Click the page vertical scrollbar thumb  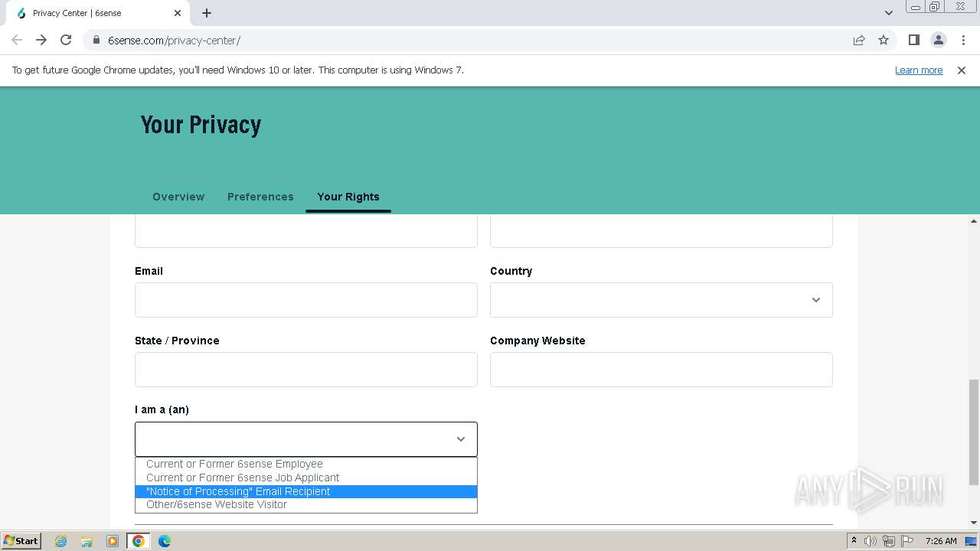[x=974, y=432]
